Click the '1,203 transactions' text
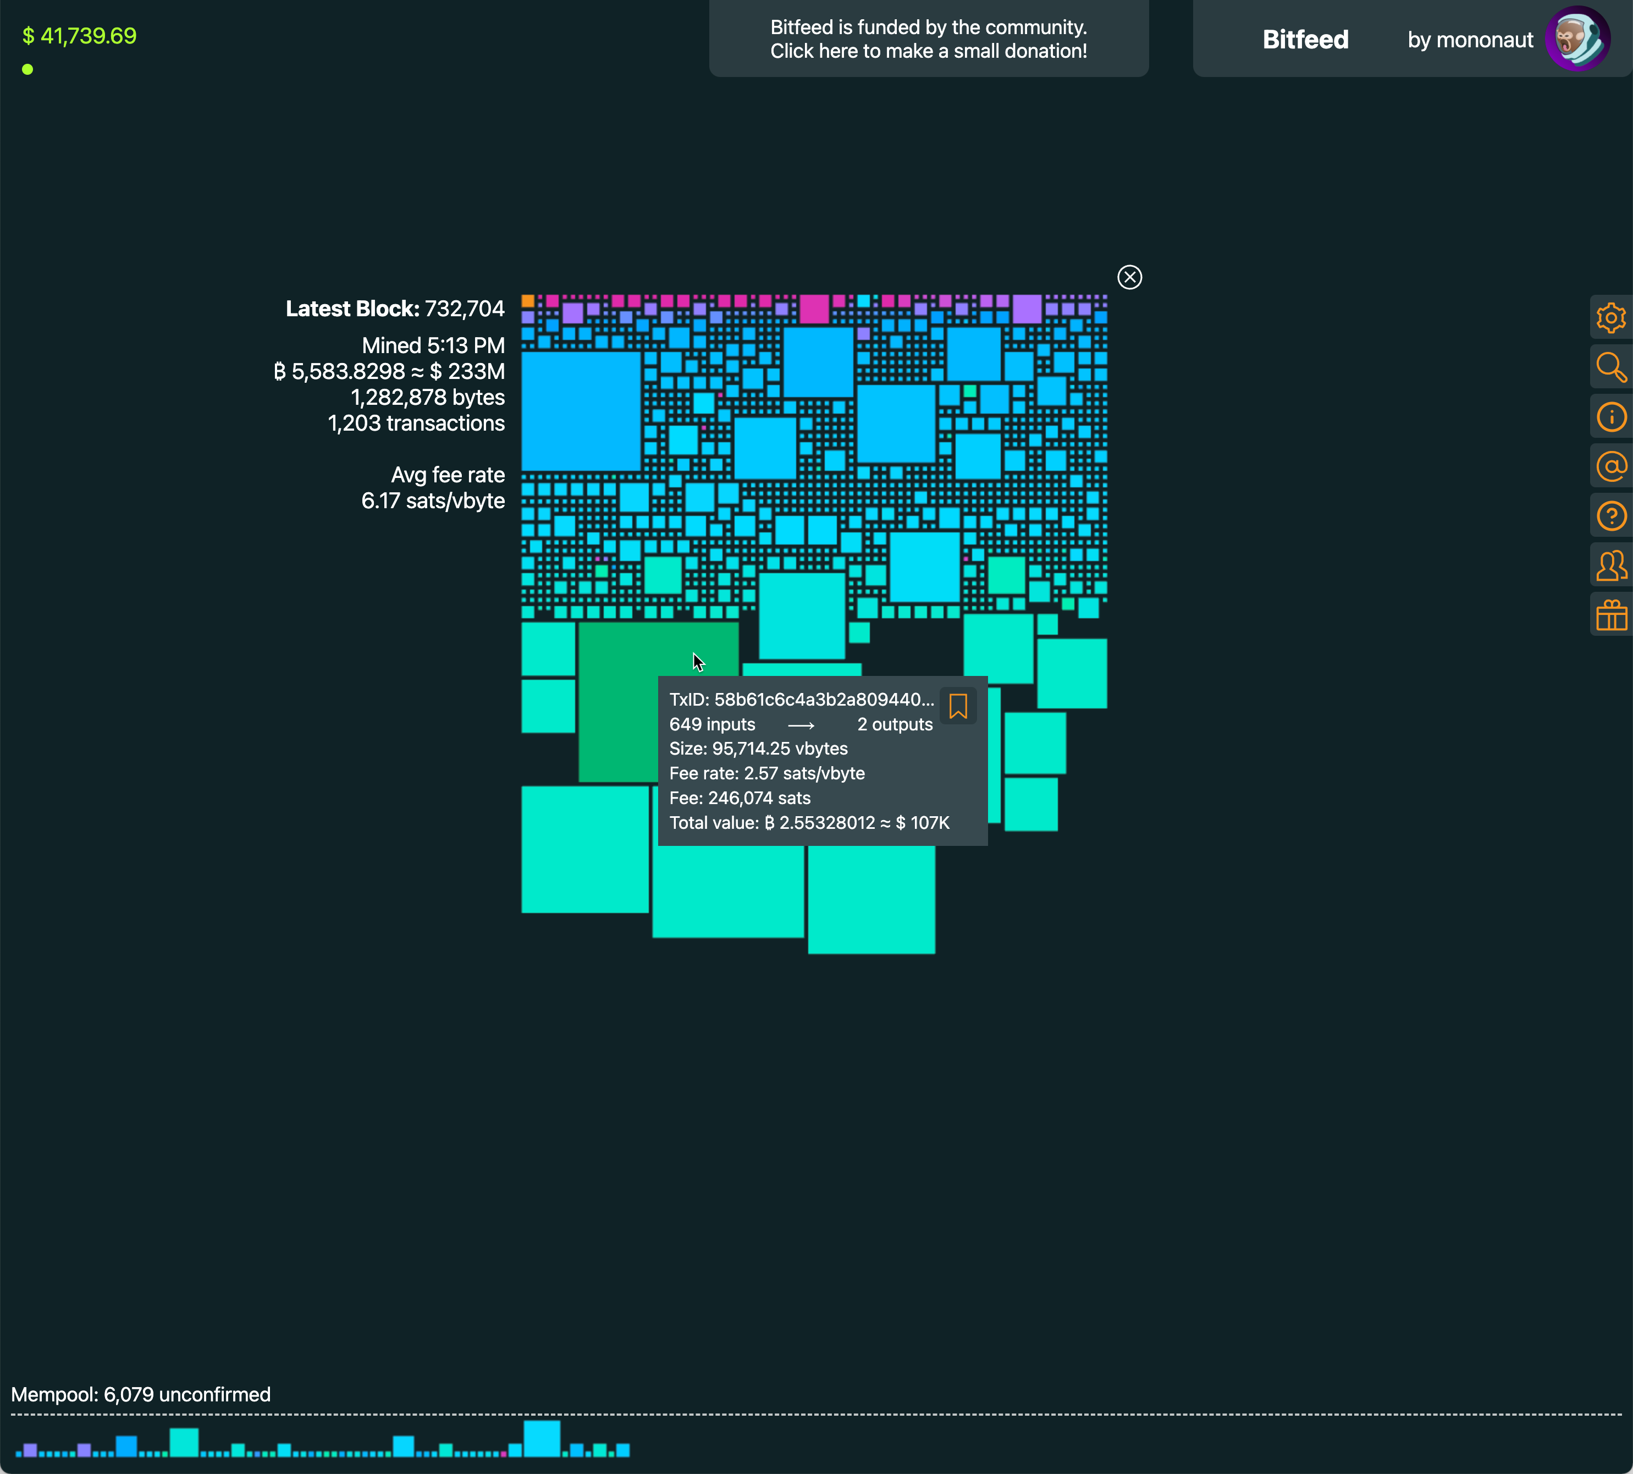1633x1474 pixels. pos(416,424)
